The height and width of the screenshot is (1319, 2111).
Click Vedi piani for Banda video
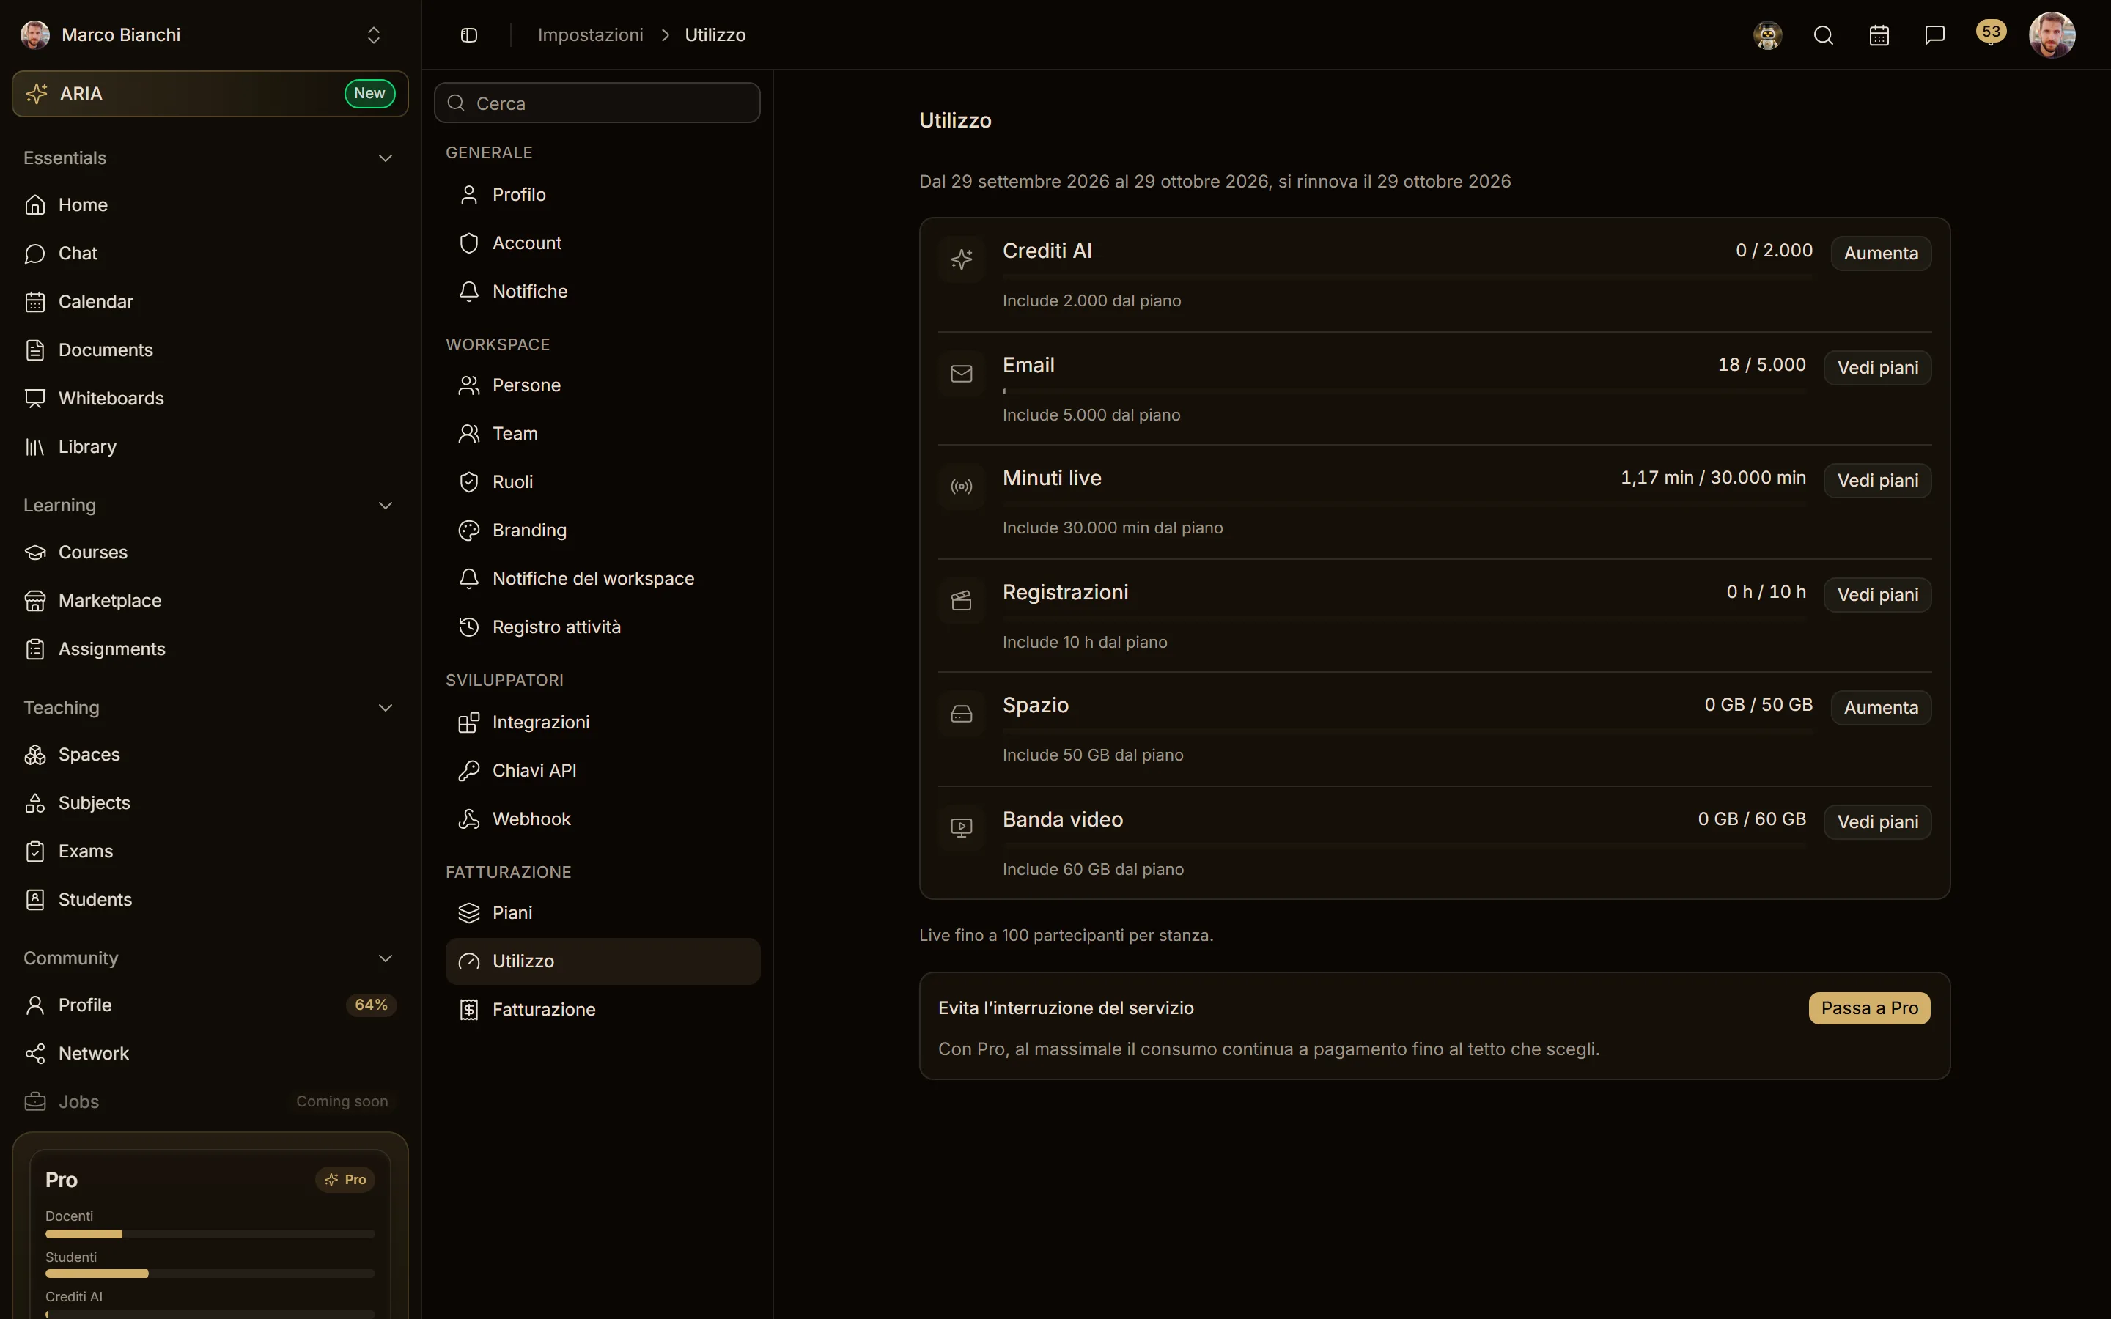(1877, 821)
